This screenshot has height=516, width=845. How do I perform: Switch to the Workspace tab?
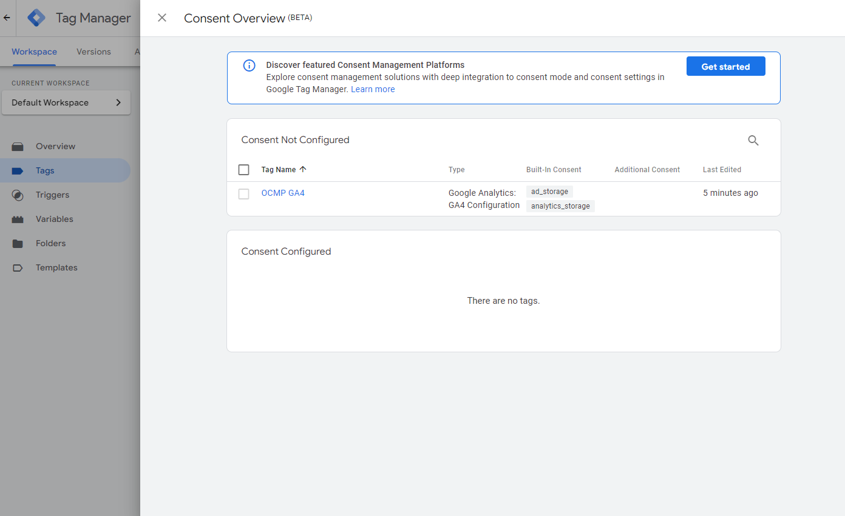point(34,52)
